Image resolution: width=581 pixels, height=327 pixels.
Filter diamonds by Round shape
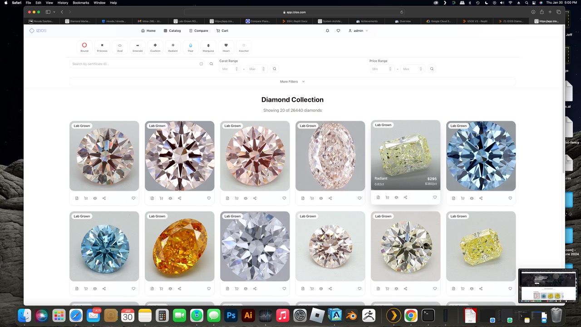click(84, 47)
